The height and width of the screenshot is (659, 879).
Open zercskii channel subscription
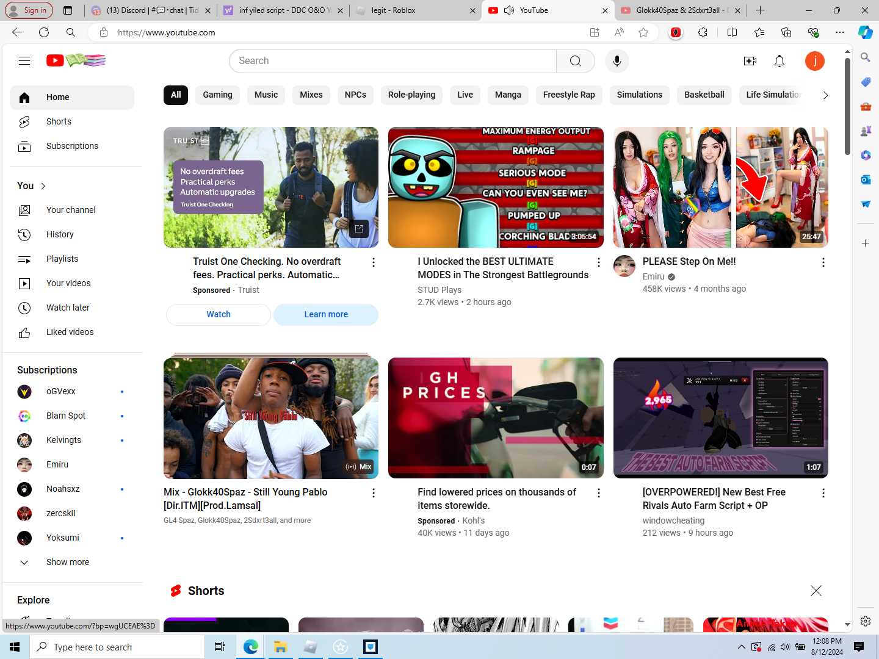pos(72,513)
